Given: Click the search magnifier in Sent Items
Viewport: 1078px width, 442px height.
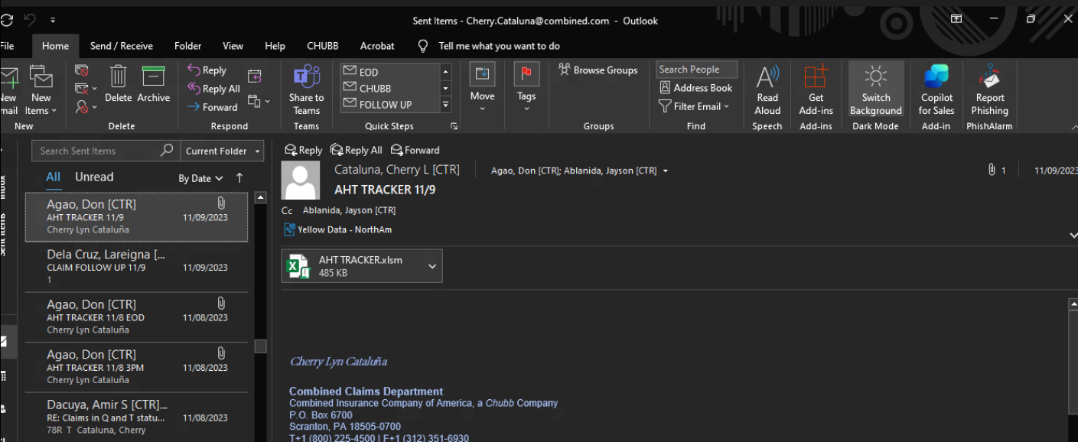Looking at the screenshot, I should [167, 151].
